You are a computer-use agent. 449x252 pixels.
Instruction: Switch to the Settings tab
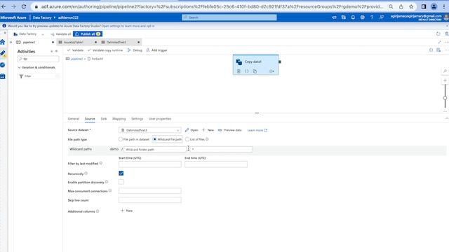point(138,118)
